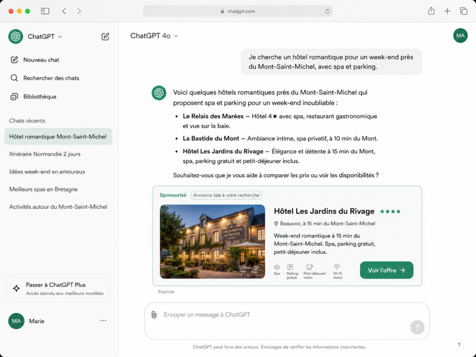
Task: Open the Bibliothèque section
Action: click(x=33, y=97)
